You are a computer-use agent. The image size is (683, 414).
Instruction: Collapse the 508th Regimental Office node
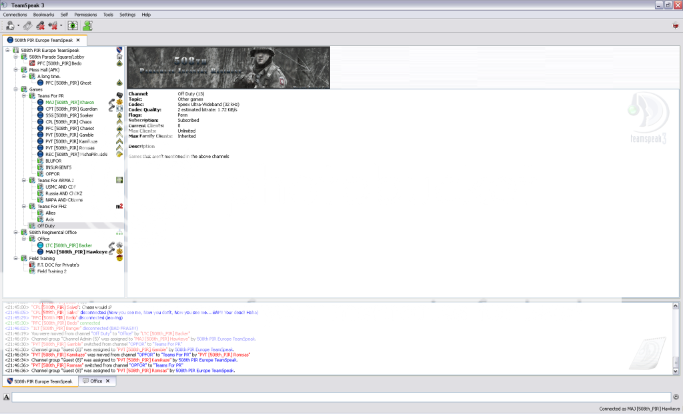[x=15, y=232]
